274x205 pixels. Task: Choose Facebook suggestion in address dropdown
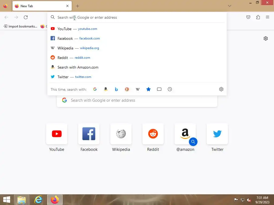tap(137, 38)
